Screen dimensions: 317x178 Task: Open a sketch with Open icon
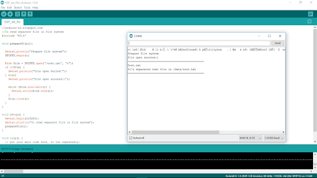(x=24, y=14)
